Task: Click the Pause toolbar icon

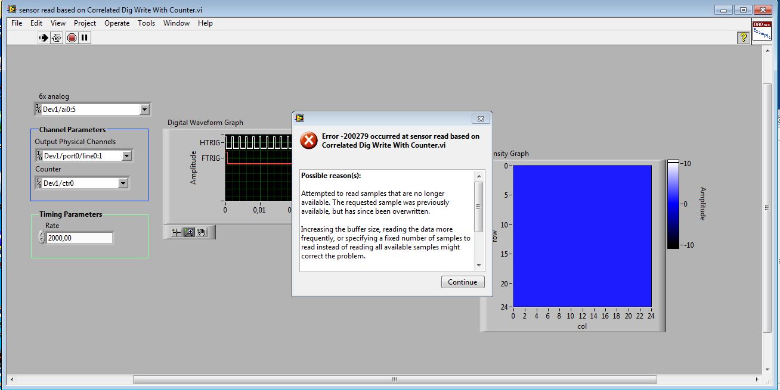Action: [x=84, y=38]
